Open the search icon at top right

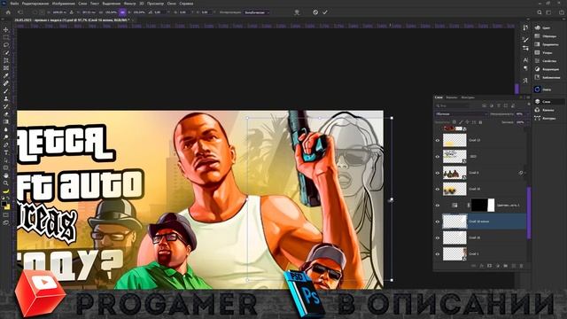pyautogui.click(x=540, y=12)
